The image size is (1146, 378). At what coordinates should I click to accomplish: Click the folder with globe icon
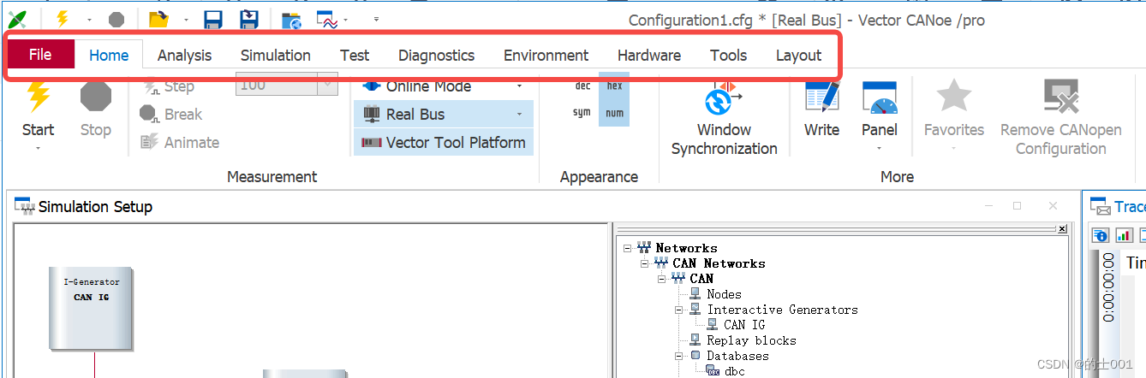(291, 20)
